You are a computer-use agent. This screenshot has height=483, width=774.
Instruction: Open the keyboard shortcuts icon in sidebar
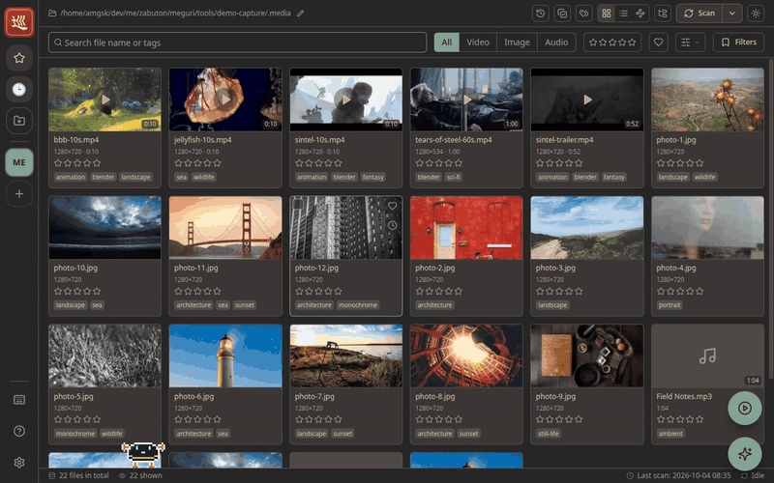pyautogui.click(x=19, y=400)
